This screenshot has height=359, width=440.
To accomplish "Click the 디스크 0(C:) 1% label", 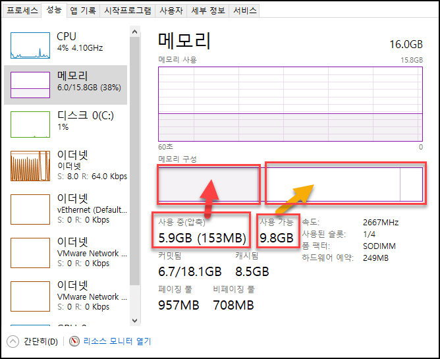I will click(x=86, y=121).
